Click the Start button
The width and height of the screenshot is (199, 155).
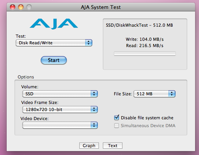click(54, 60)
